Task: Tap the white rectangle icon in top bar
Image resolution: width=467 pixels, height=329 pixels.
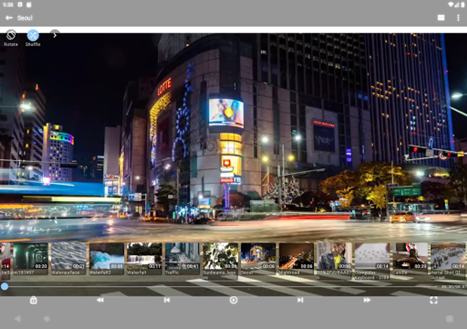Action: (441, 18)
